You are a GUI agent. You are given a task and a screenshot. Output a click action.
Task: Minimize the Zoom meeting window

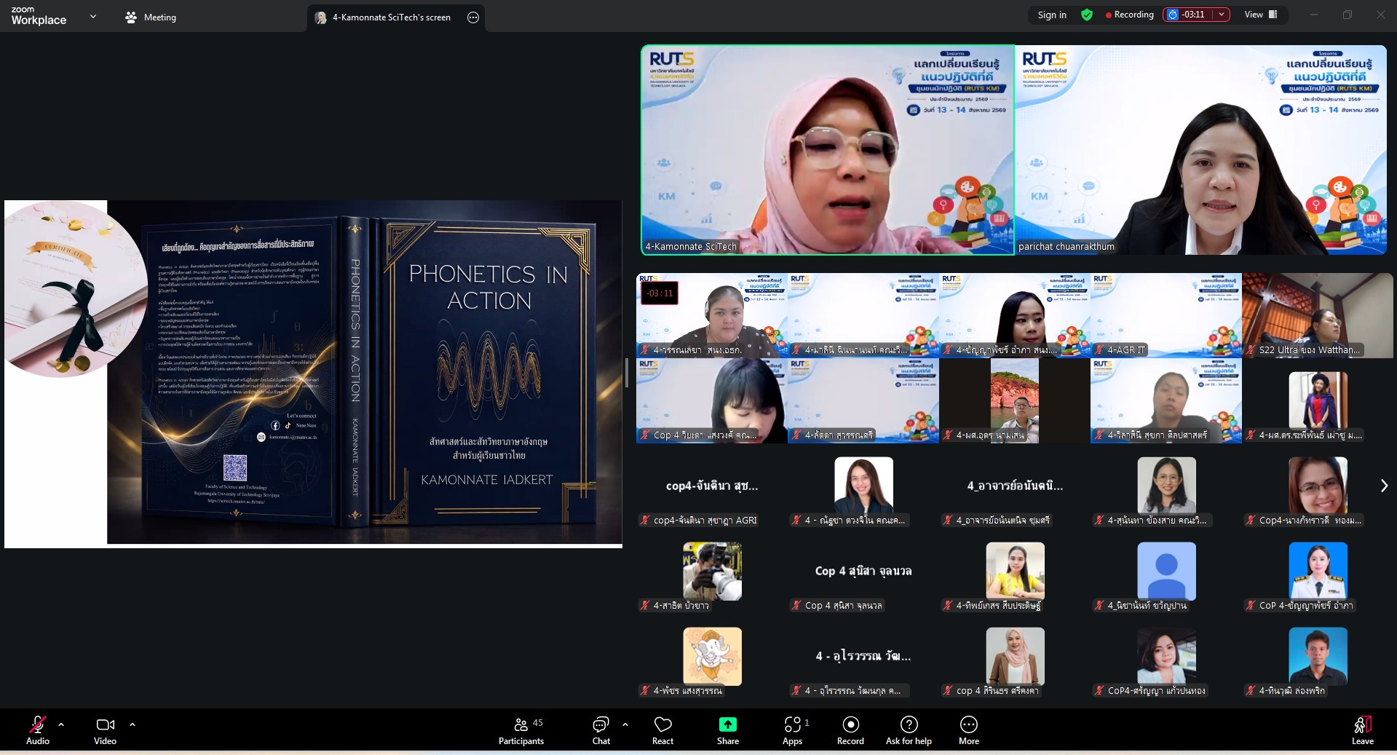[1314, 15]
